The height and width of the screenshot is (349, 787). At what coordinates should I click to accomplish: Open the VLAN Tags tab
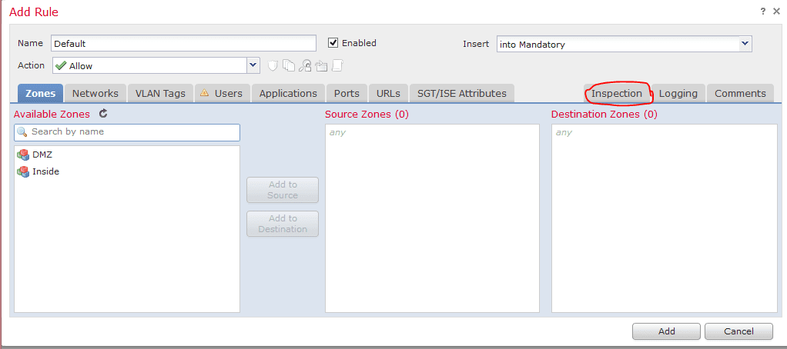coord(161,93)
